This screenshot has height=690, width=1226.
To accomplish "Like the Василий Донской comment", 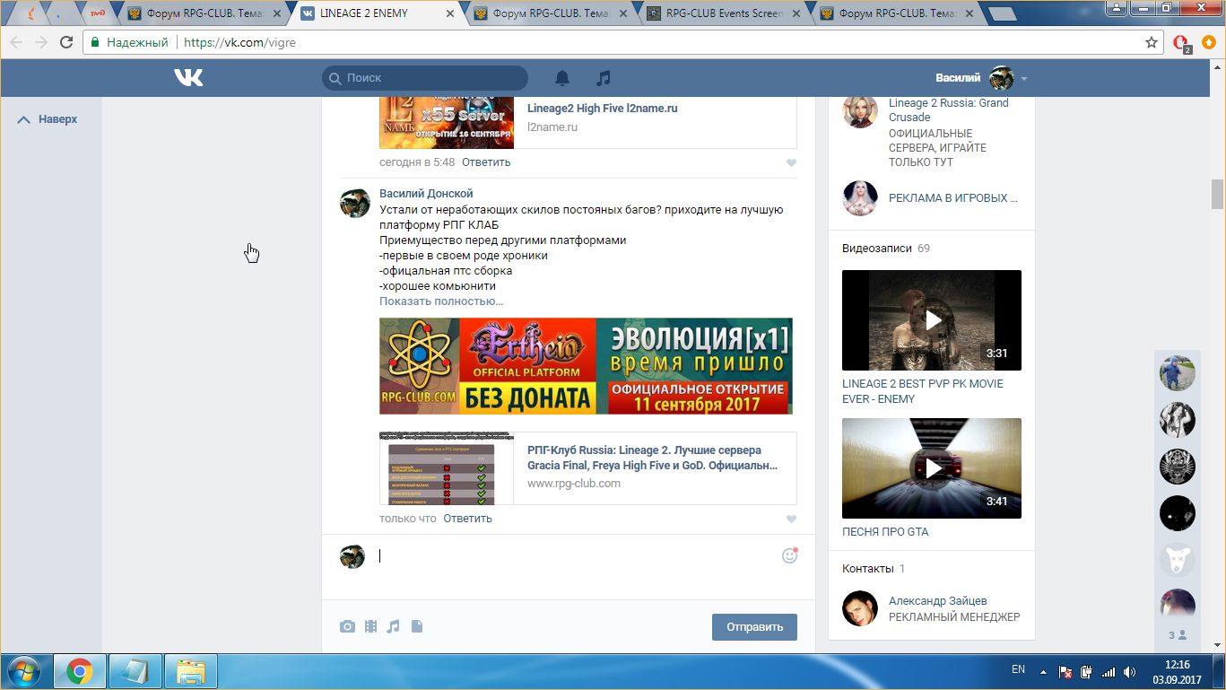I will pos(791,520).
